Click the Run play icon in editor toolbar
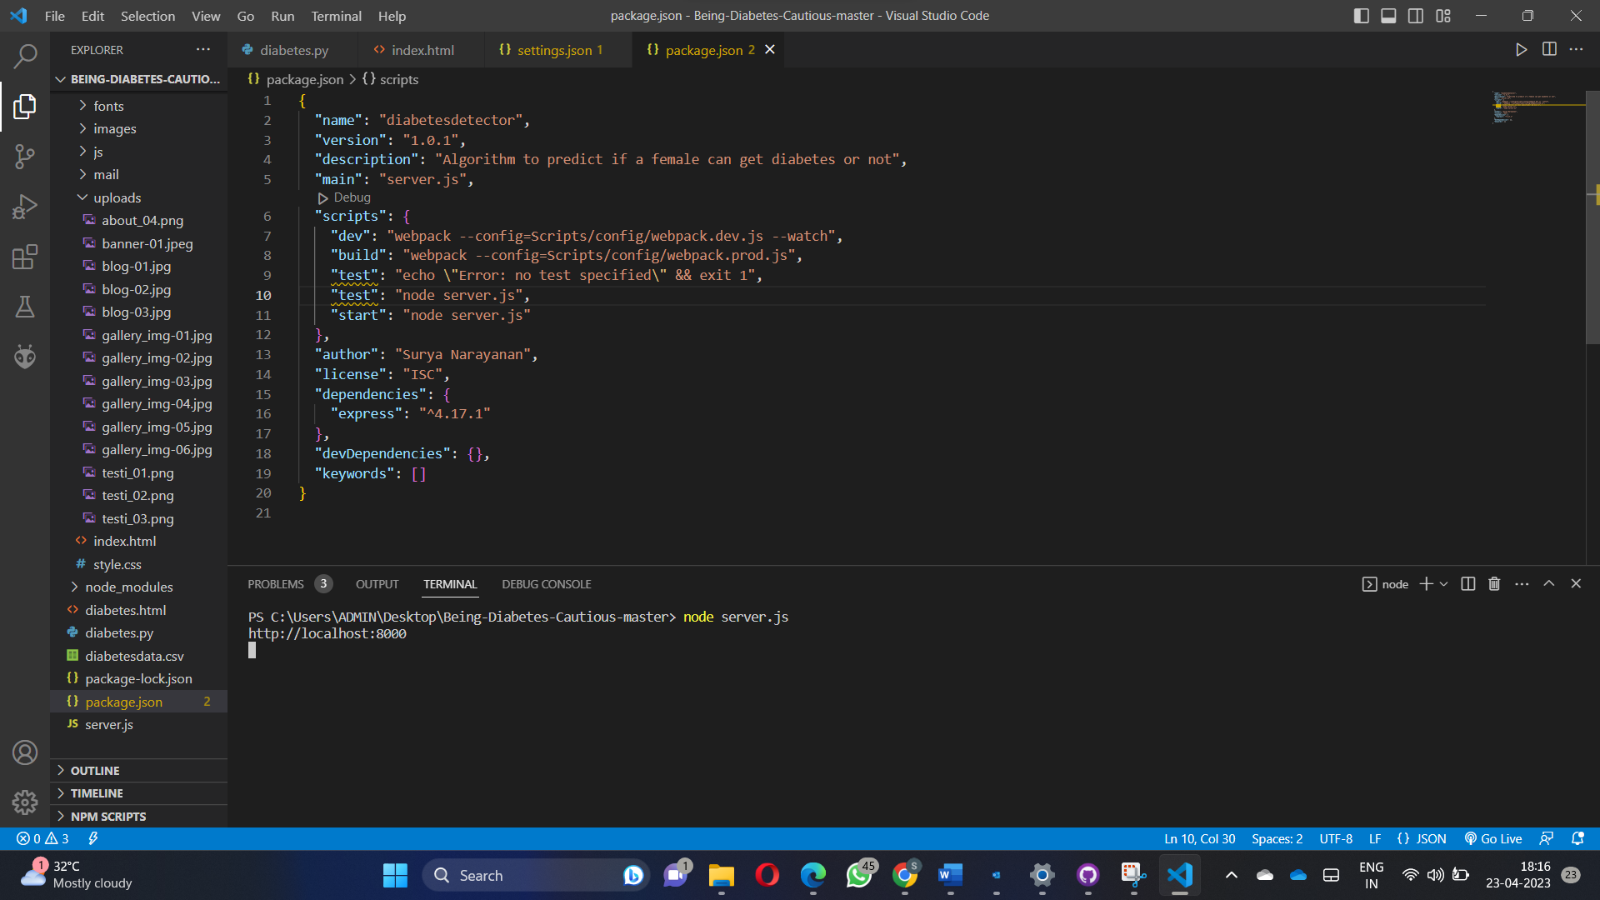Viewport: 1600px width, 900px height. pos(1521,50)
